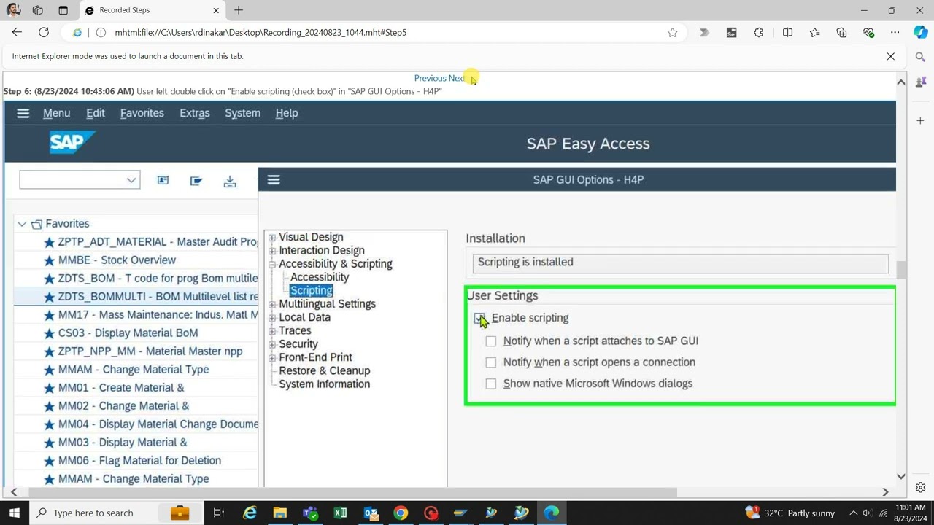Viewport: 934px width, 525px height.
Task: Open Browser essentials heart icon
Action: pyautogui.click(x=868, y=32)
